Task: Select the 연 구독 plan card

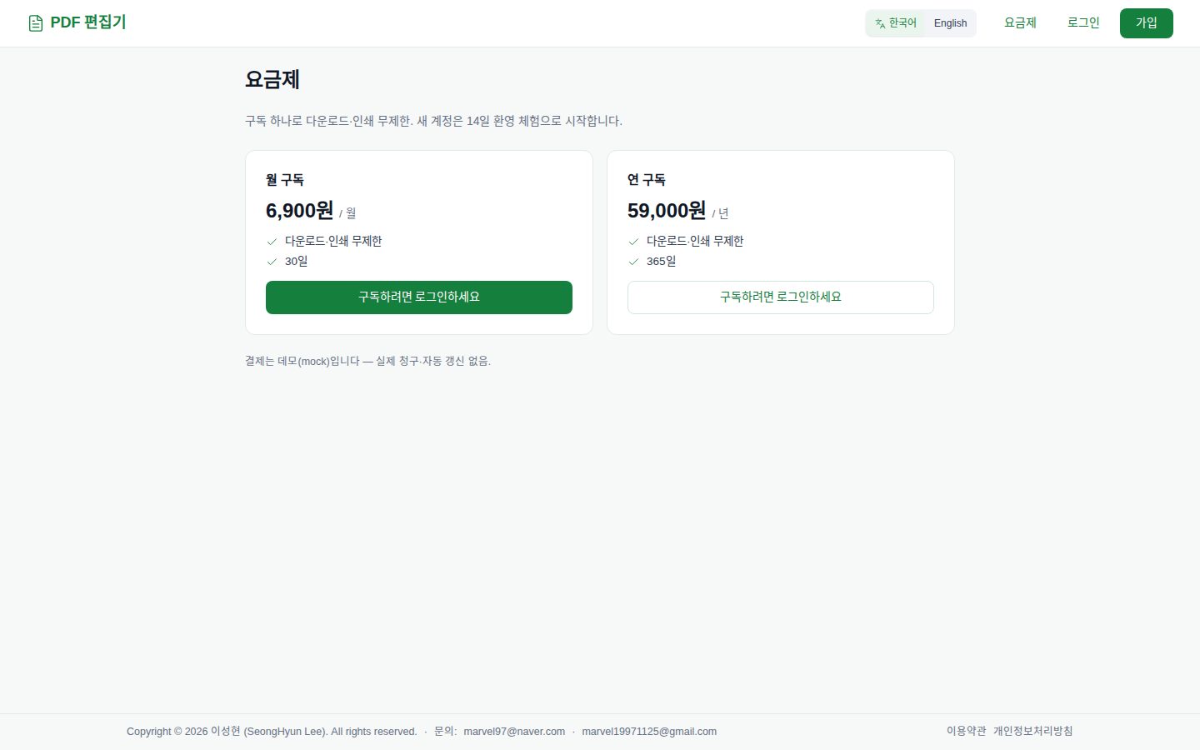Action: [781, 242]
